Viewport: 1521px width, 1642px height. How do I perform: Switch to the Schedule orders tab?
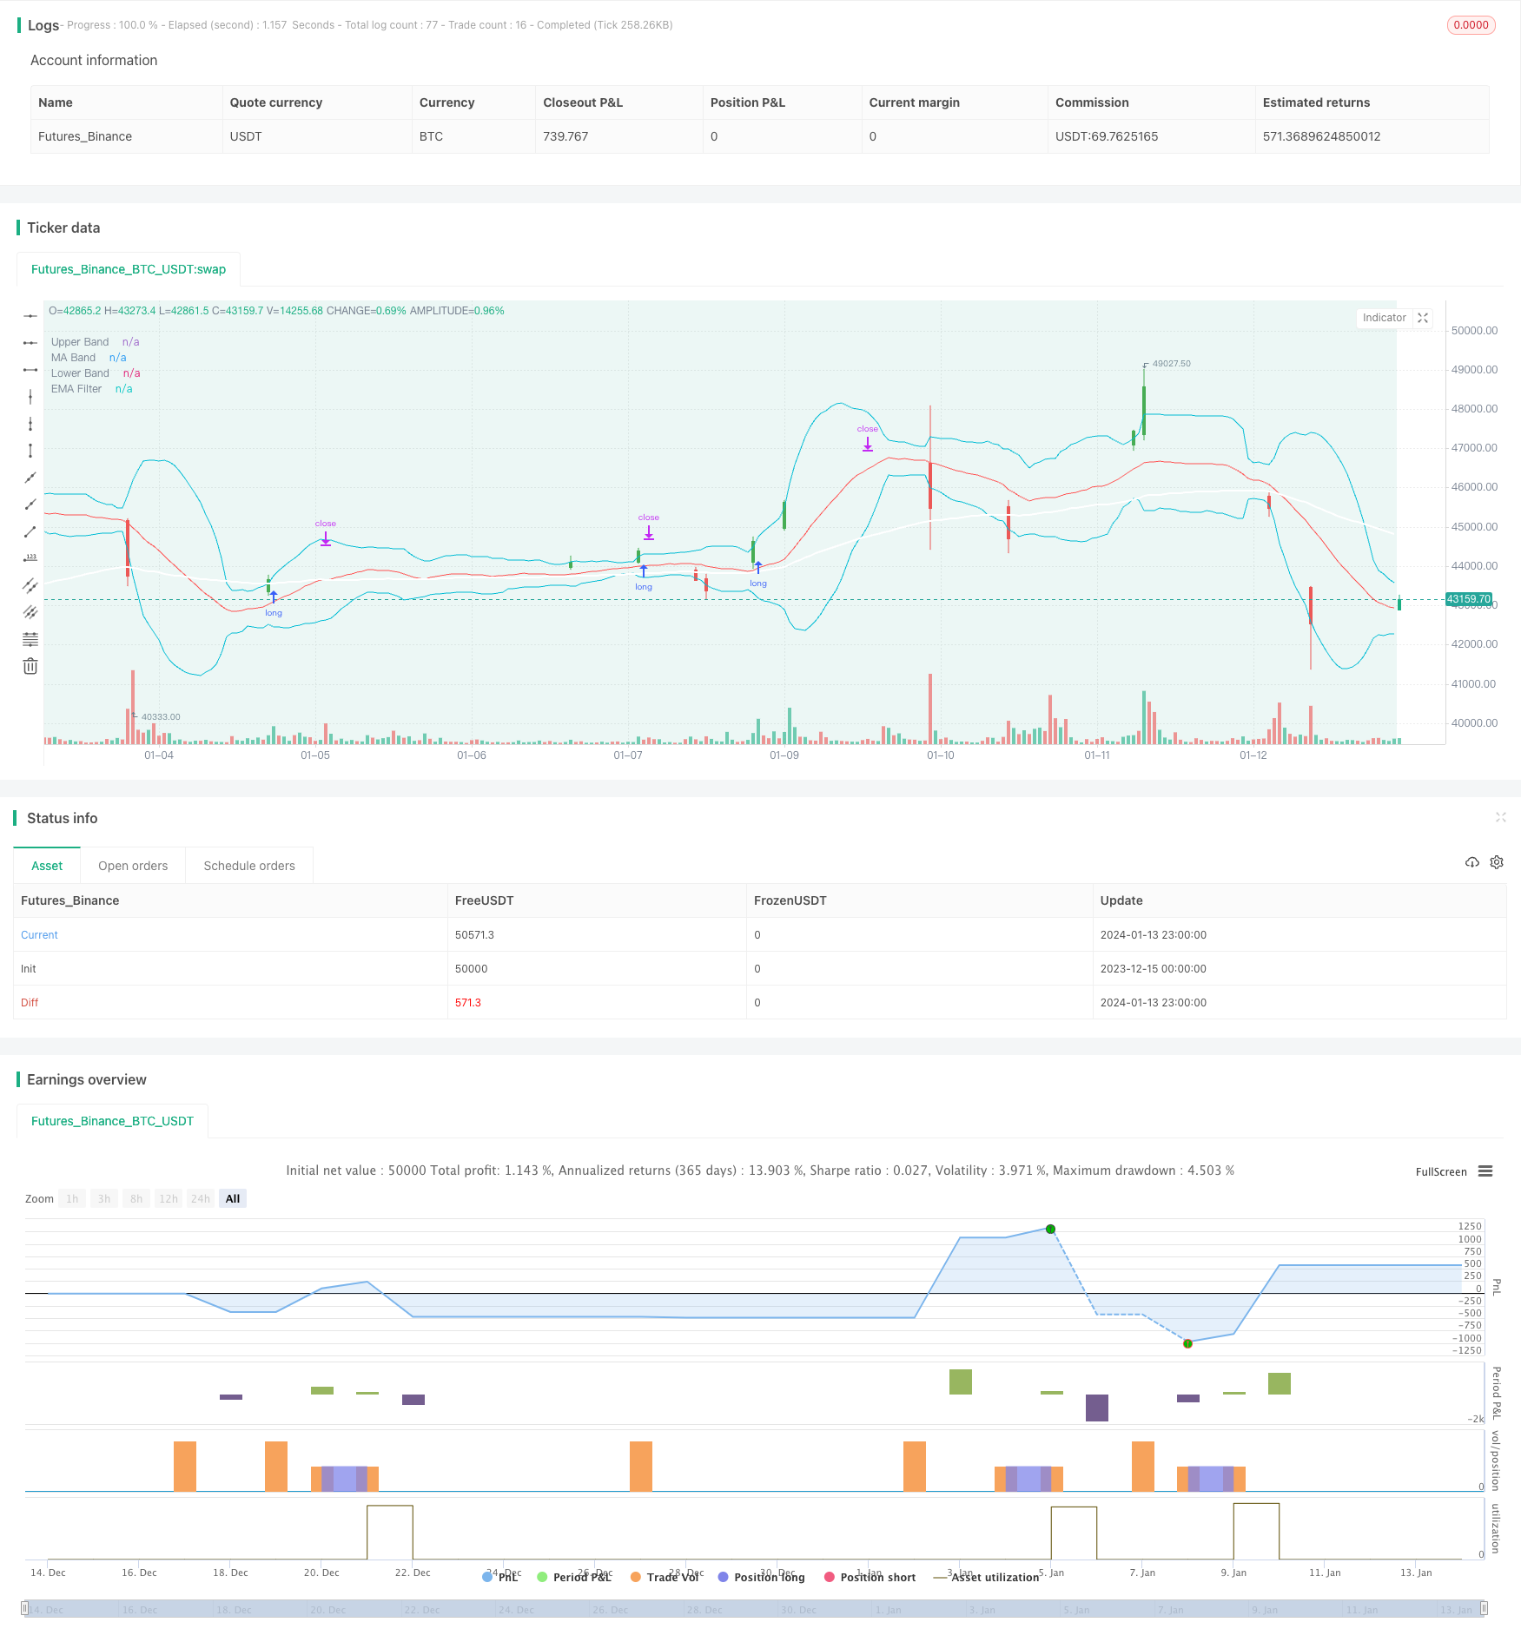coord(249,866)
